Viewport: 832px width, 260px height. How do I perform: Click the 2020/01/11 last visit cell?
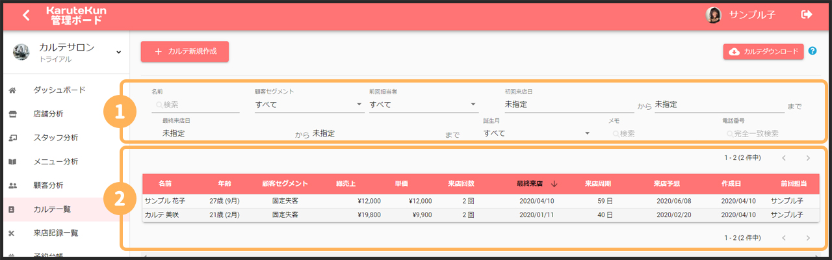[x=537, y=214]
